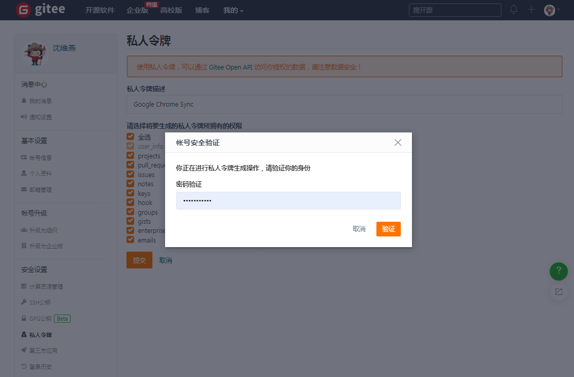Go to the 博客 menu item
This screenshot has width=574, height=377.
[202, 10]
